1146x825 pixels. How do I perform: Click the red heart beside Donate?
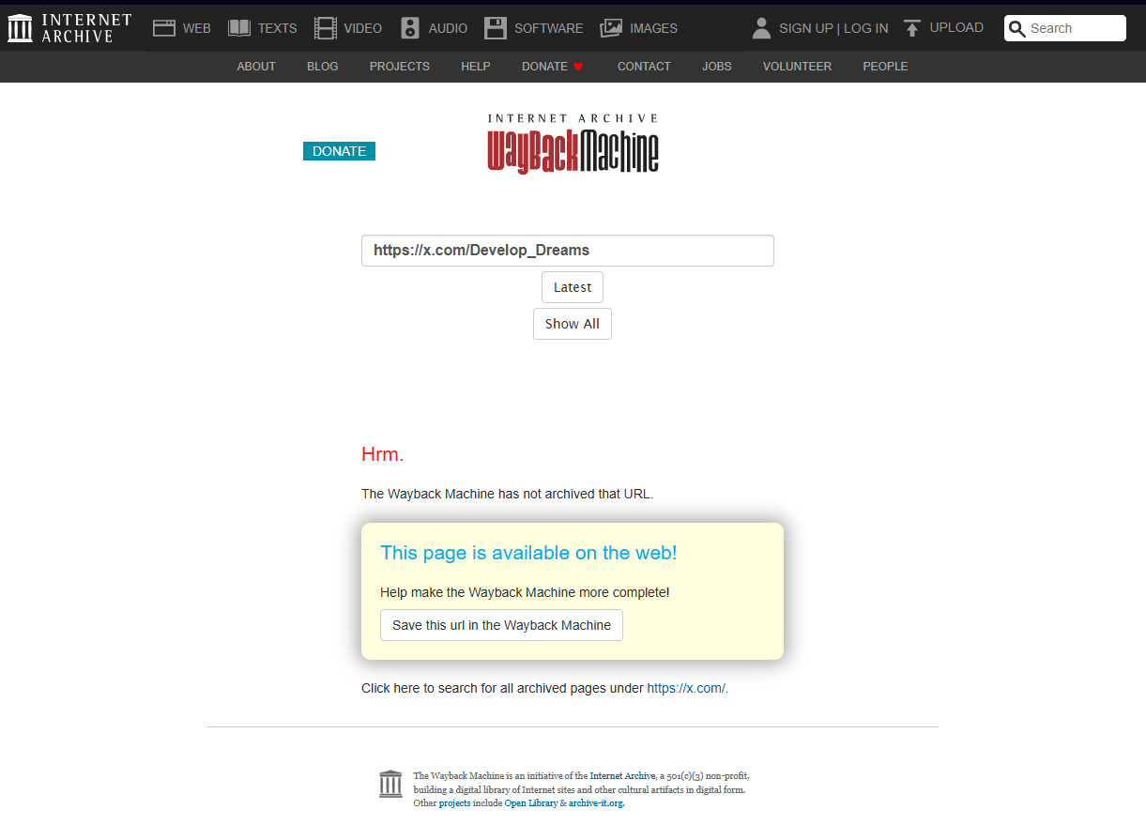[578, 67]
